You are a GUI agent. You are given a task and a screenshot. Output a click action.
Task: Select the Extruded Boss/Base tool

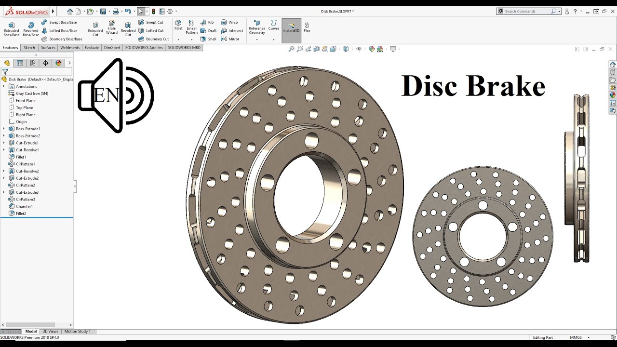[x=12, y=29]
